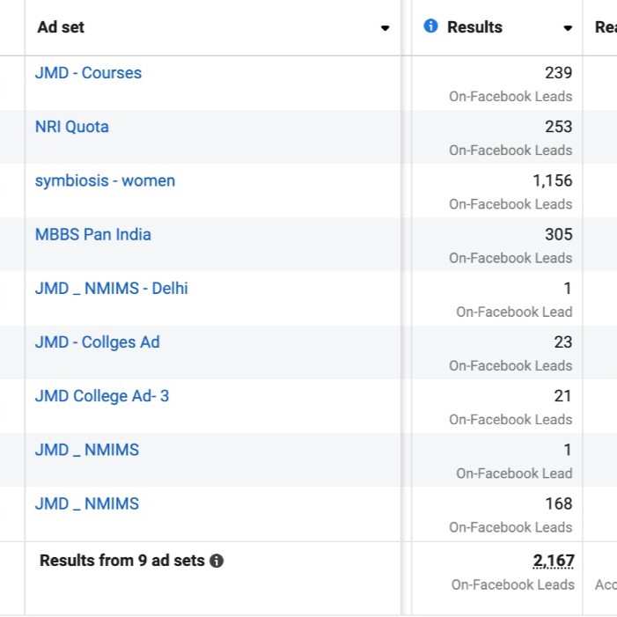This screenshot has width=617, height=617.
Task: Open the JMD College Ad- 3 ad set
Action: [x=102, y=396]
